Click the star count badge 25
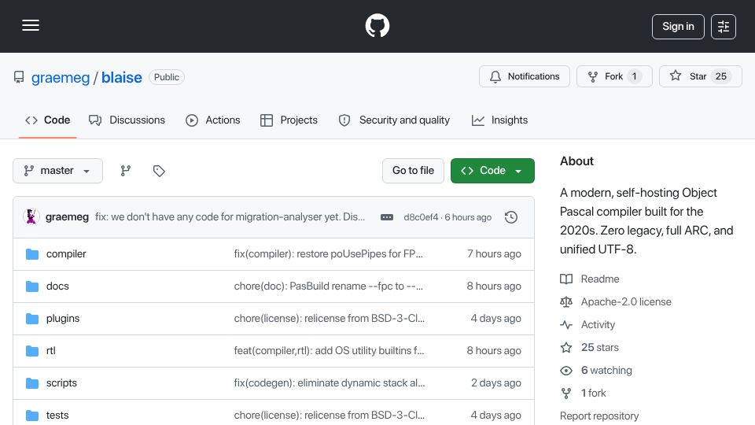This screenshot has width=755, height=425. 721,76
